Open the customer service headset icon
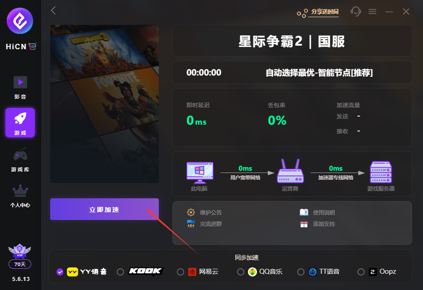This screenshot has height=290, width=423. 356,11
